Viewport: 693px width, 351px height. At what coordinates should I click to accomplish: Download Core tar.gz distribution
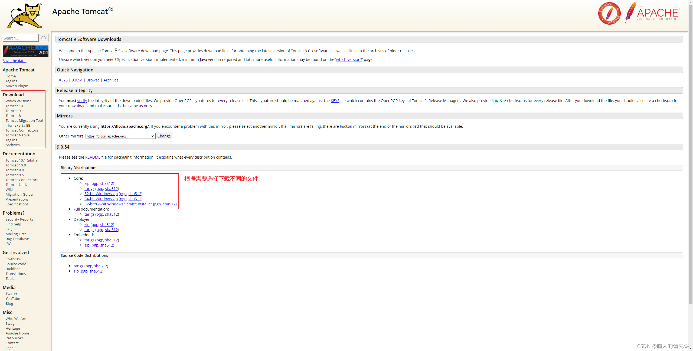(89, 189)
